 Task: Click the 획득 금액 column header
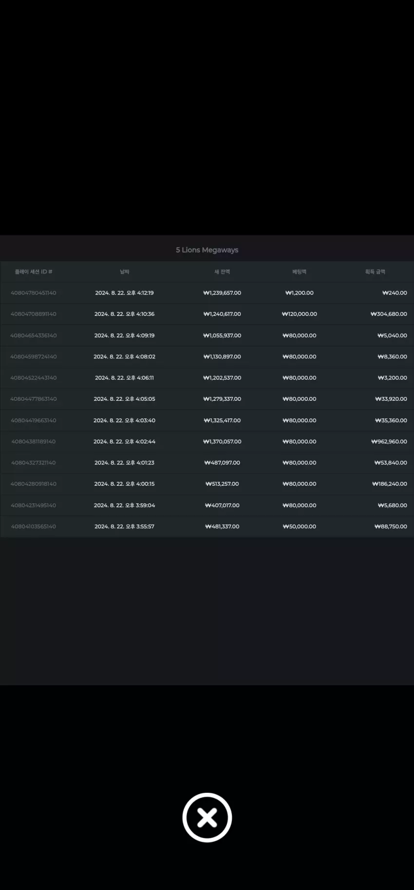point(375,272)
